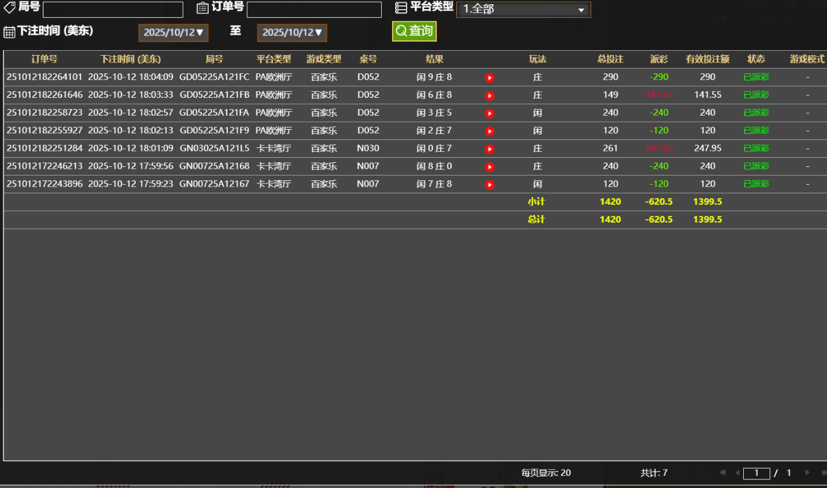Click the next-page arrow in pagination
This screenshot has height=488, width=827.
coord(807,473)
